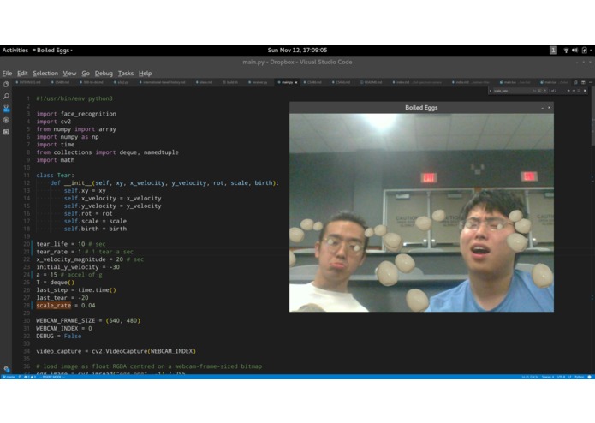Click the 'DEBUG = False' line
595x423 pixels.
pyautogui.click(x=59, y=337)
